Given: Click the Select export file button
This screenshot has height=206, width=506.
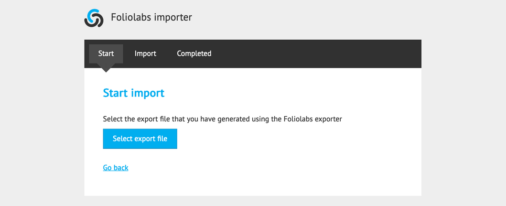Looking at the screenshot, I should coord(140,139).
